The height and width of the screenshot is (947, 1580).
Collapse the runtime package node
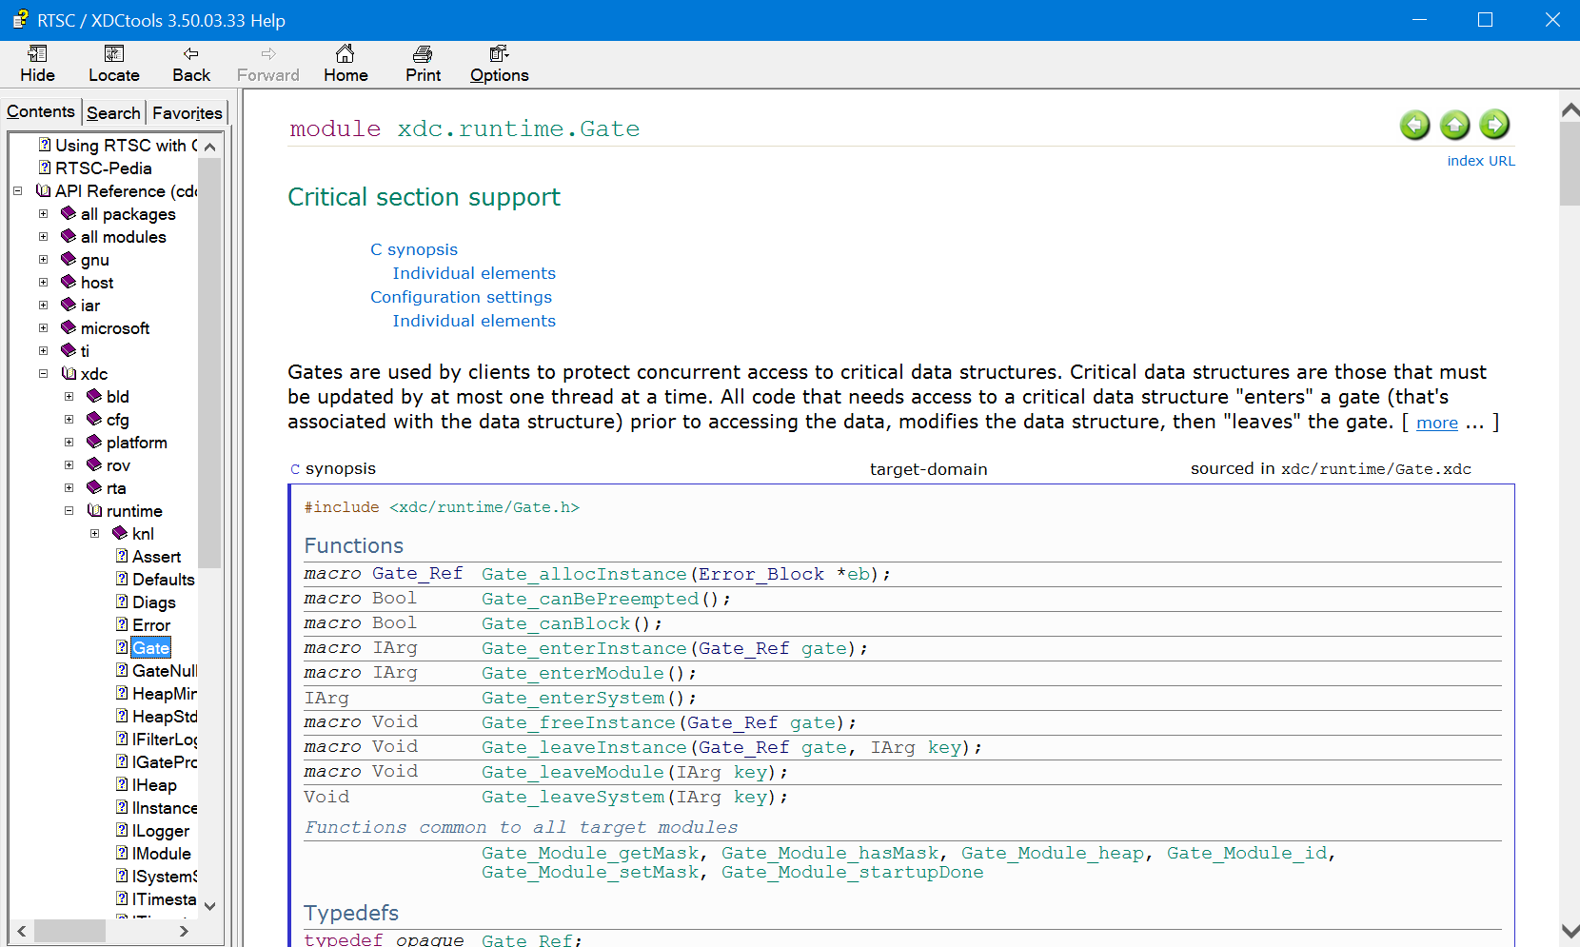[x=69, y=511]
